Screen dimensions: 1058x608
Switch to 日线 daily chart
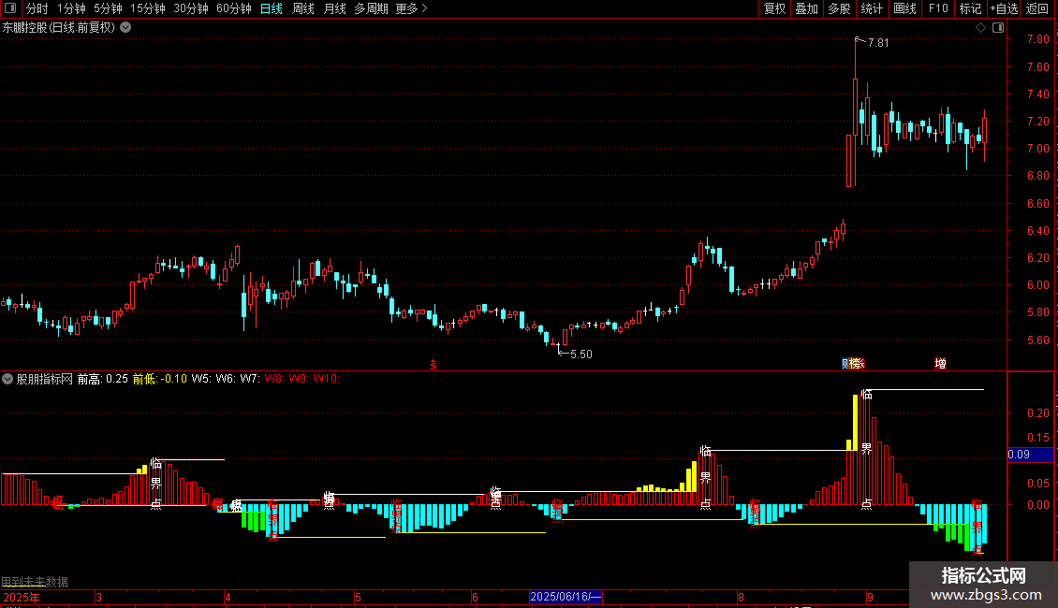pos(272,8)
